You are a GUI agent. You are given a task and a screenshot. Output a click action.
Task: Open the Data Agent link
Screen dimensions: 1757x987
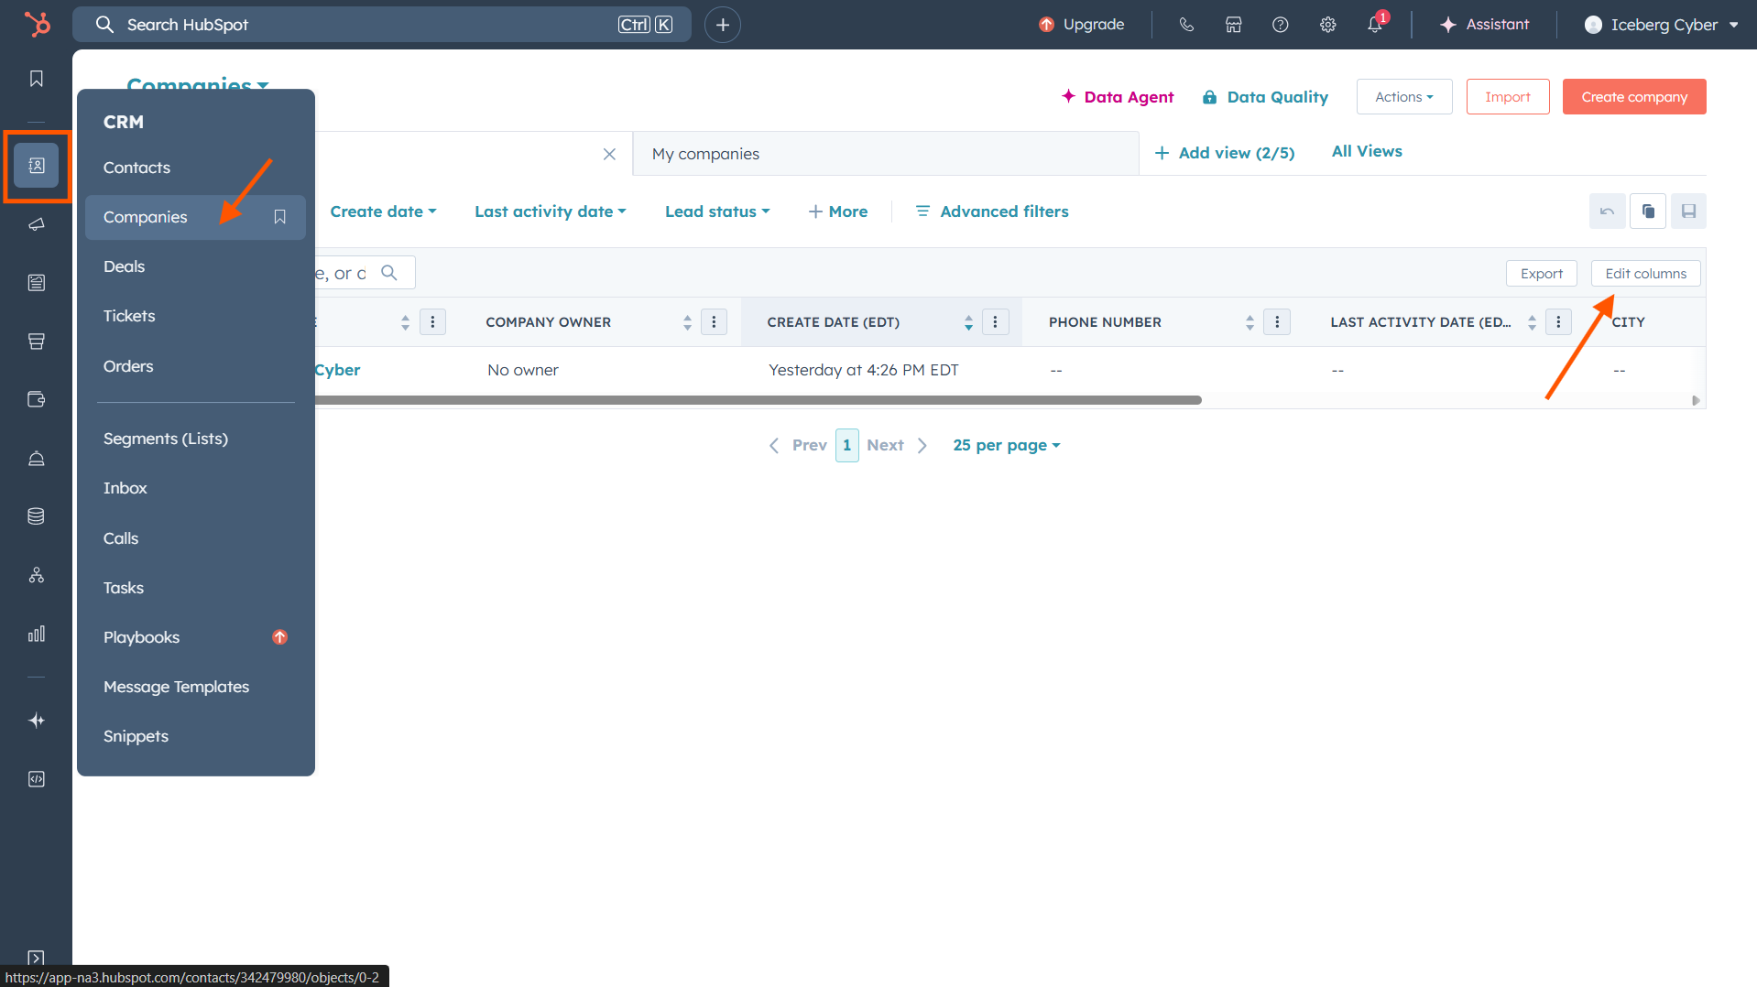[x=1118, y=97]
